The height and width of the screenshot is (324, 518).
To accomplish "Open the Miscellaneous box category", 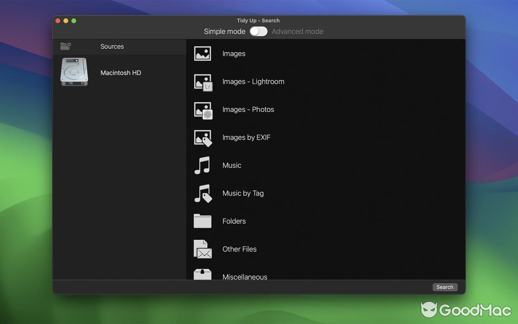I will [x=245, y=276].
